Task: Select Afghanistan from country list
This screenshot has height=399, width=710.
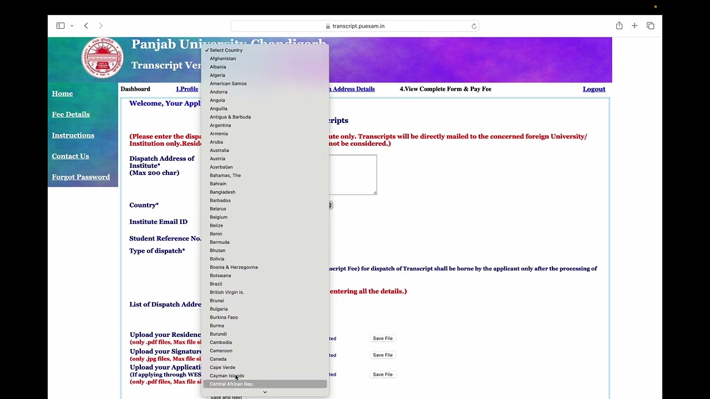Action: pos(265,59)
